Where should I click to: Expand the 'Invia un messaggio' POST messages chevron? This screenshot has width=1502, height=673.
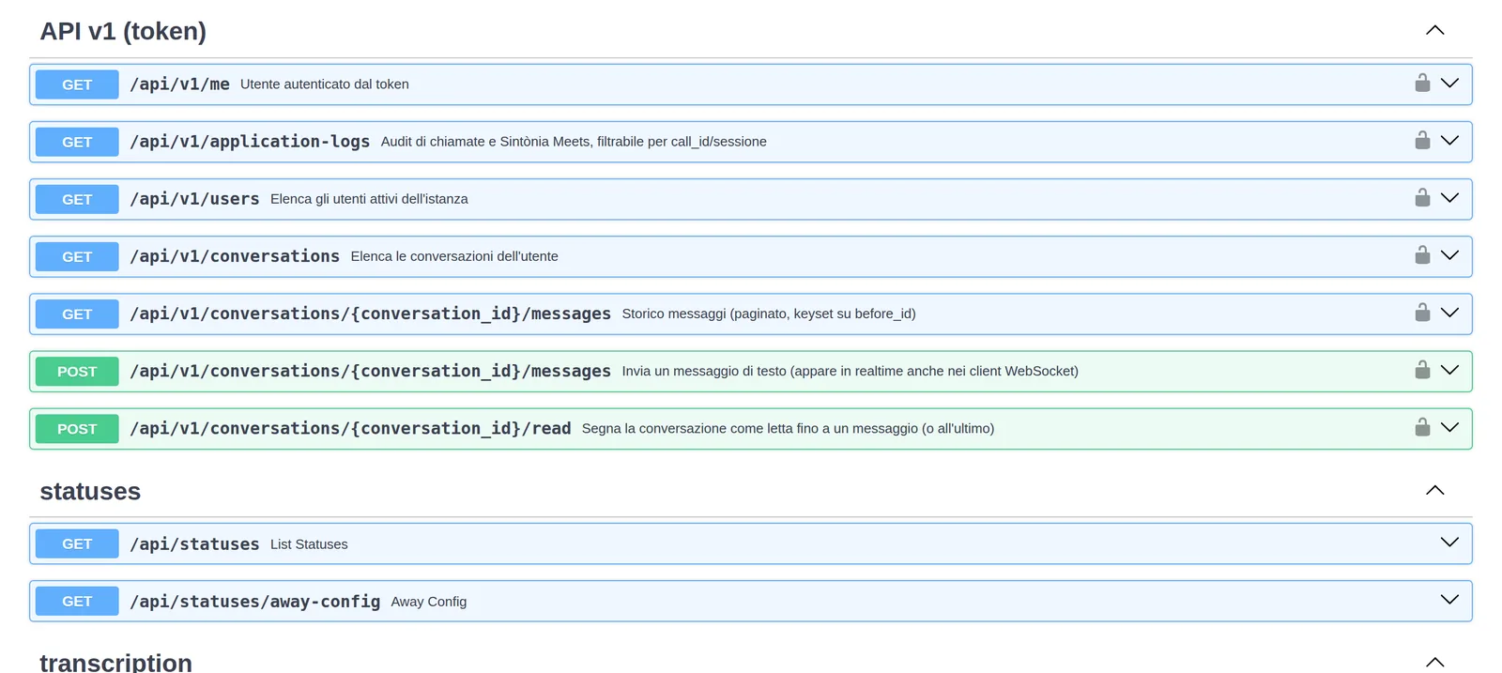pos(1449,369)
